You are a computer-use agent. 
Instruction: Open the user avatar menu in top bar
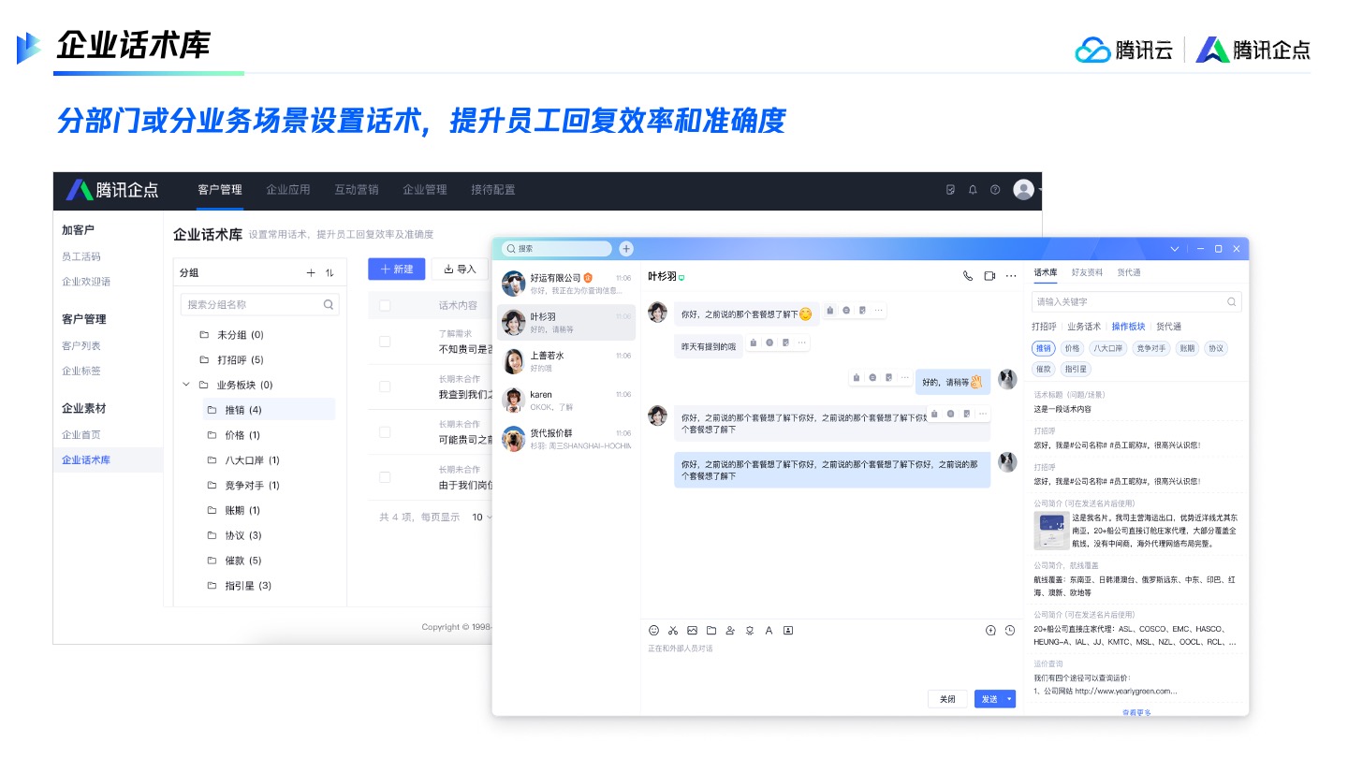tap(1025, 190)
